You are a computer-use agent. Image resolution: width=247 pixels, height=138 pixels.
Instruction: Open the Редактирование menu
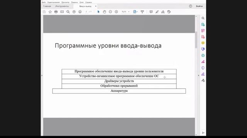tap(54, 2)
